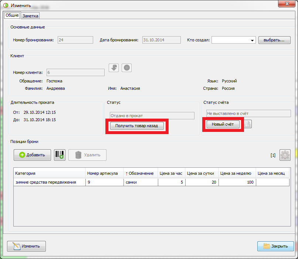
Task: Click the article number cell '9'
Action: pyautogui.click(x=105, y=182)
